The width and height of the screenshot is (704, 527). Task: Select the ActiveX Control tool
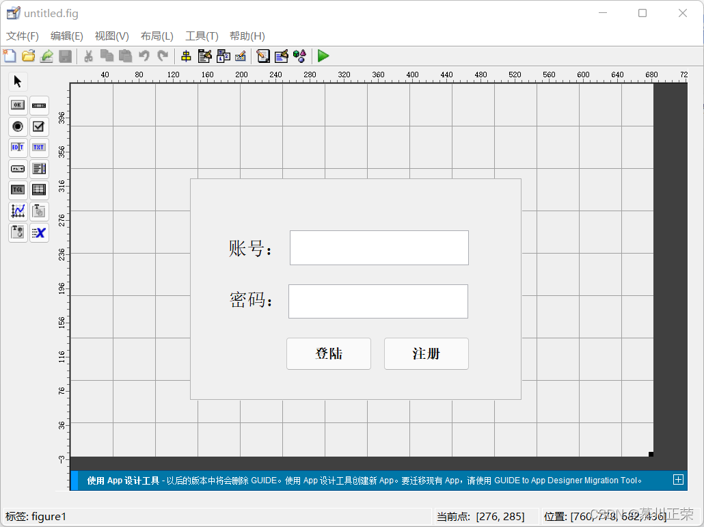click(39, 232)
